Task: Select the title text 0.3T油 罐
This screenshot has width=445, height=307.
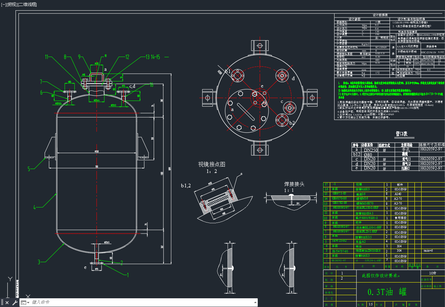Action: click(x=387, y=292)
